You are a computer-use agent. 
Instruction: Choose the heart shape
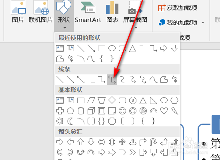coord(164,111)
